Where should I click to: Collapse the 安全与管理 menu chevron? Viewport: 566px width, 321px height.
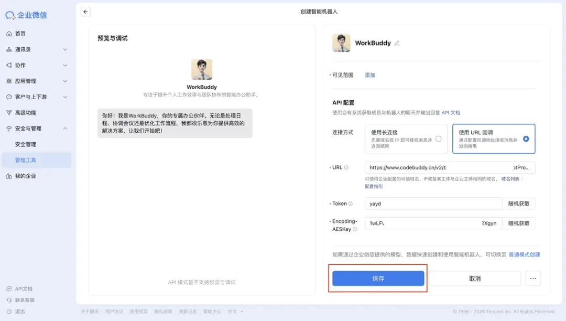(65, 129)
